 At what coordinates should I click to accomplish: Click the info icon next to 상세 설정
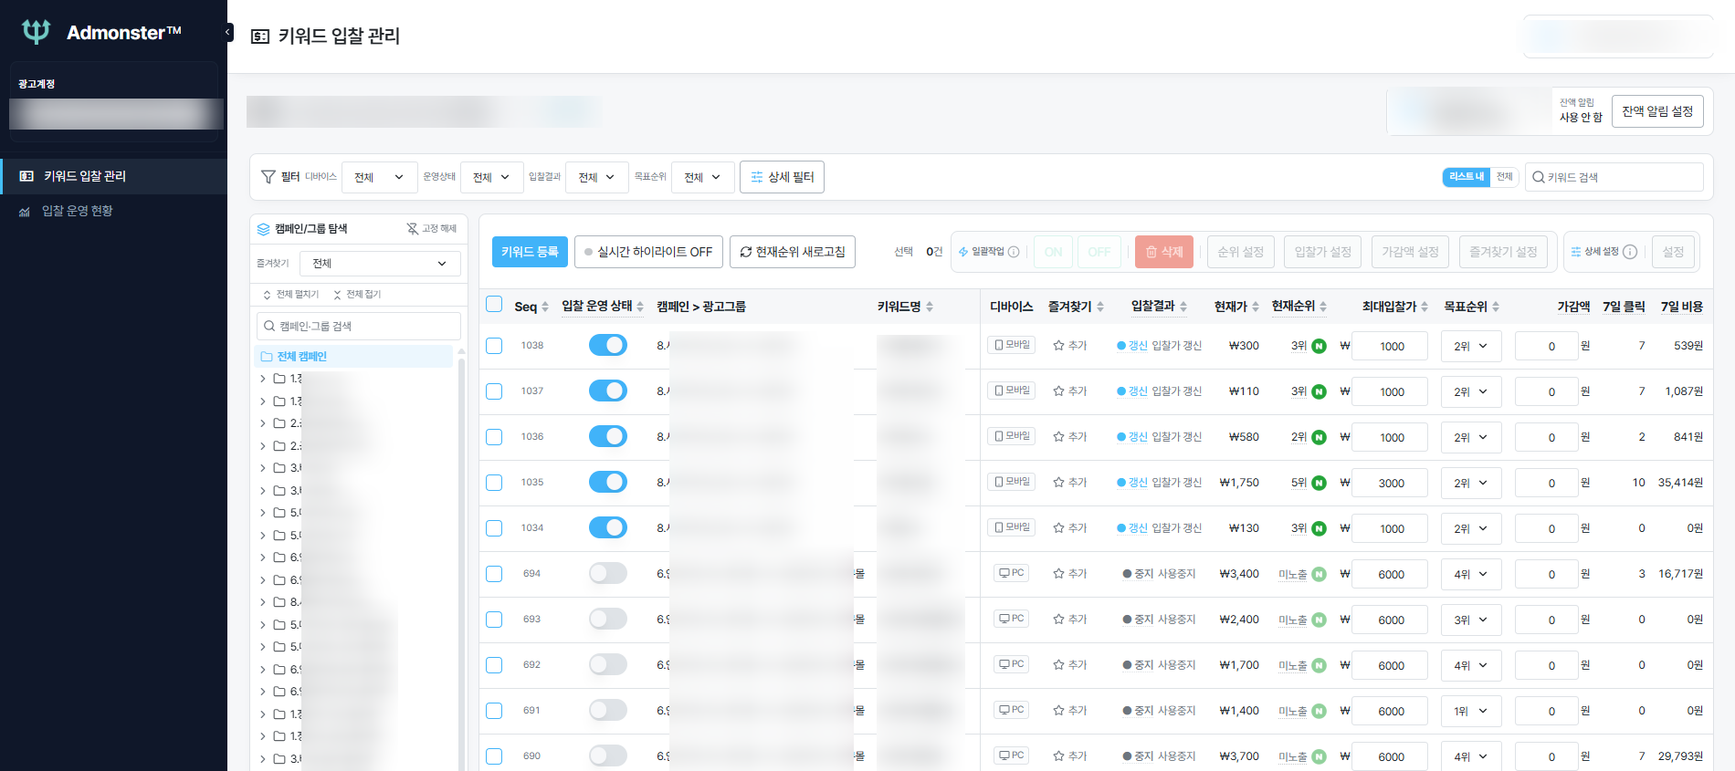click(1630, 252)
